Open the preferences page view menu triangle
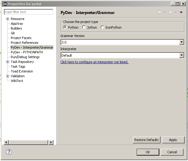 click(181, 12)
